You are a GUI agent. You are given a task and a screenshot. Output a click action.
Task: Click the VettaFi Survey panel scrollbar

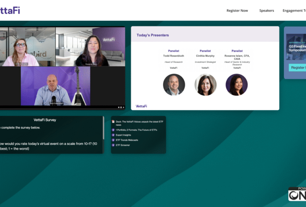pyautogui.click(x=104, y=128)
